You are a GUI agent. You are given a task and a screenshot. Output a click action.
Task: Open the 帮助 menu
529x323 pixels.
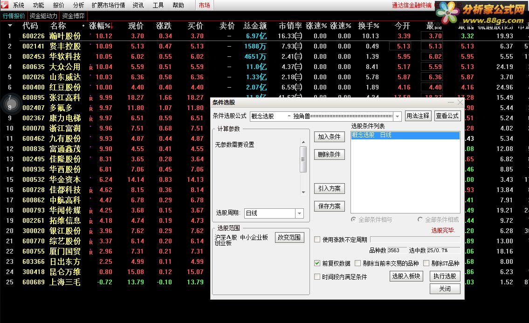click(x=178, y=6)
